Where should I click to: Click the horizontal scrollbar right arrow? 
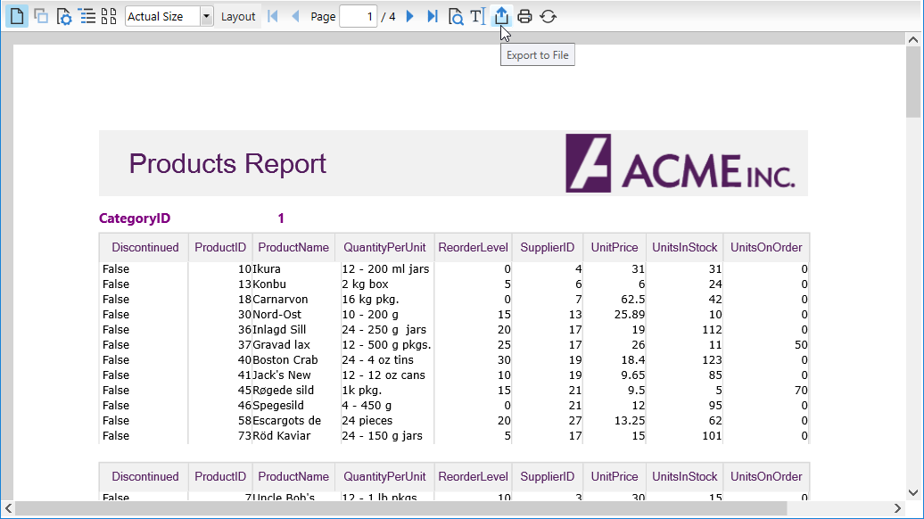click(x=898, y=508)
